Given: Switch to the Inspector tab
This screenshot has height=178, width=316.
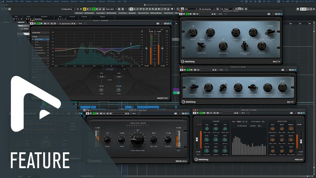Looking at the screenshot, I should 21,22.
